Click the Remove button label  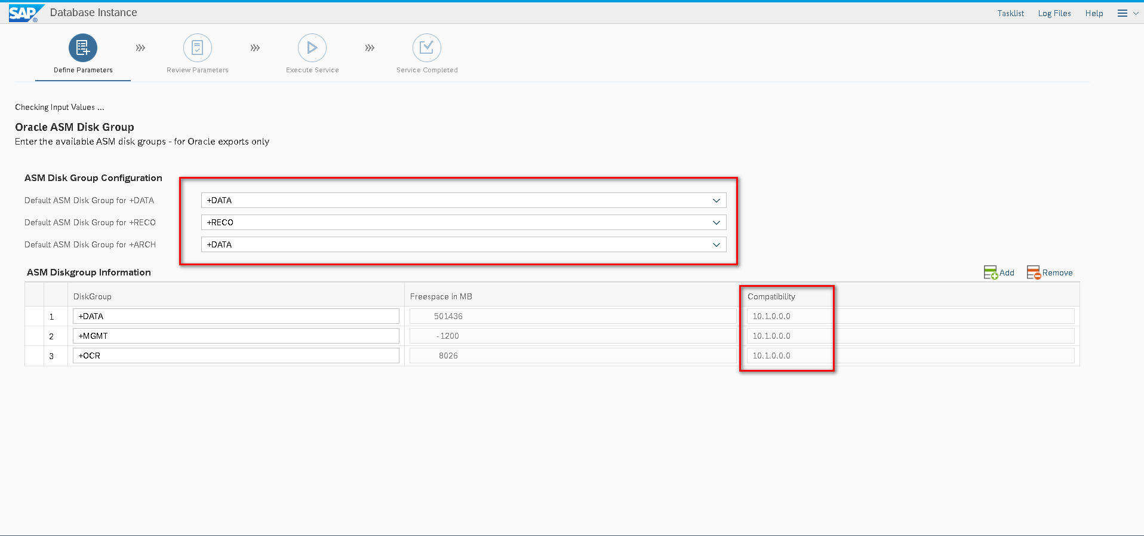click(x=1057, y=272)
